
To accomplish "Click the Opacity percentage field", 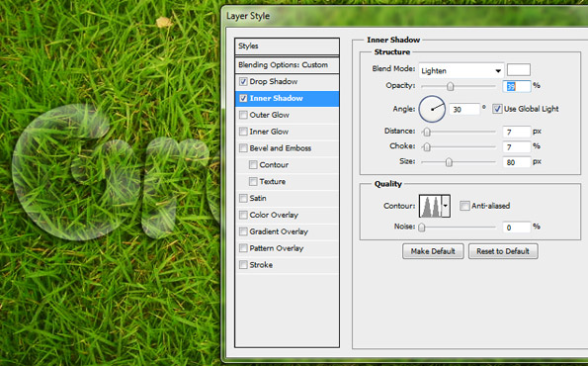I will click(517, 86).
